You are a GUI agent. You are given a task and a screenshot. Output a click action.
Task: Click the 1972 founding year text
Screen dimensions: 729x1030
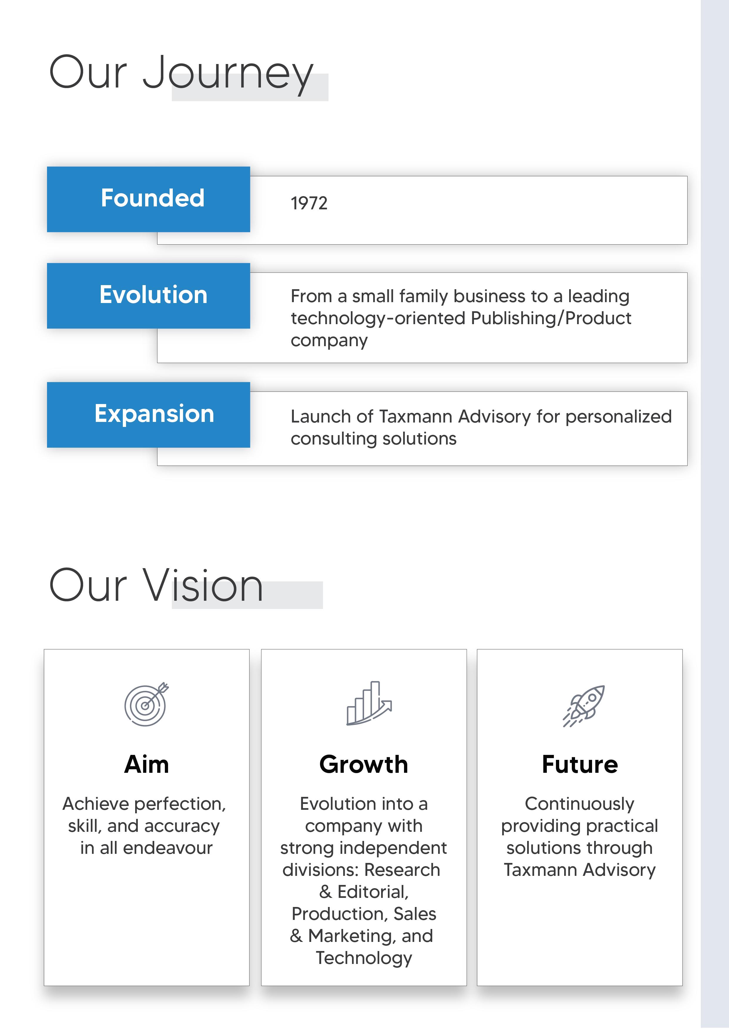point(309,203)
